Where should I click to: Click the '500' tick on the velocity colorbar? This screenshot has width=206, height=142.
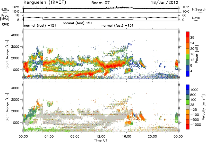pyautogui.click(x=193, y=95)
